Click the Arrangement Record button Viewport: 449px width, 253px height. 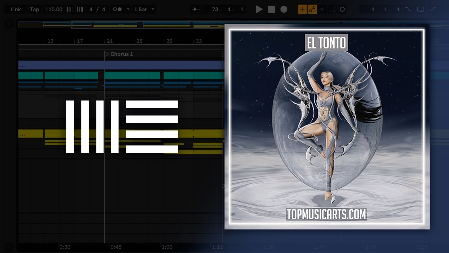click(x=284, y=9)
